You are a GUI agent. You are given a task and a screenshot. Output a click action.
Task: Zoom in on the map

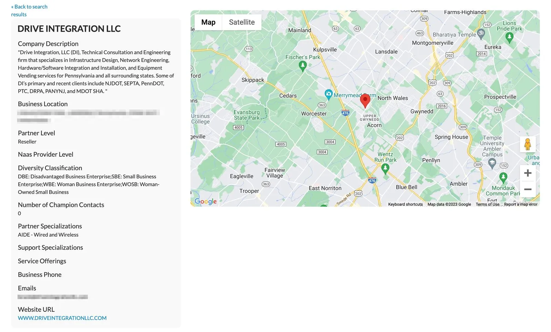coord(528,173)
